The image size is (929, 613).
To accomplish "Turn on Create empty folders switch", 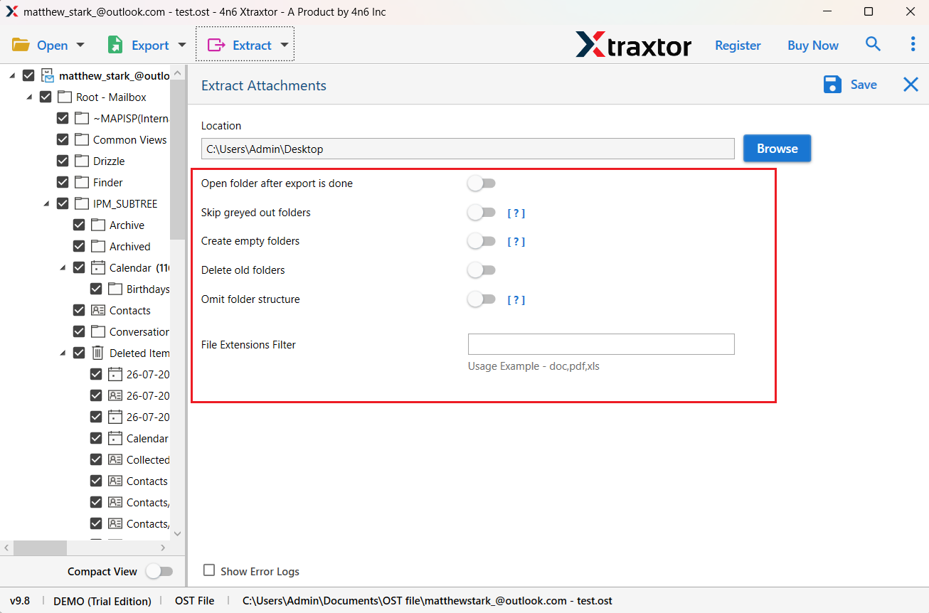I will click(481, 241).
